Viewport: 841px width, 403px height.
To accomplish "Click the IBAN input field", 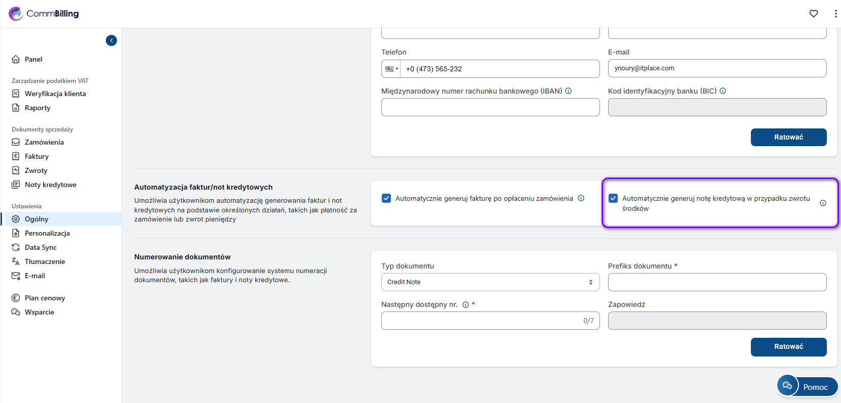I will tap(490, 107).
